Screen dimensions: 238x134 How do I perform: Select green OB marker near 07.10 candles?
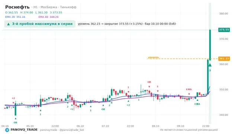[x=103, y=109]
